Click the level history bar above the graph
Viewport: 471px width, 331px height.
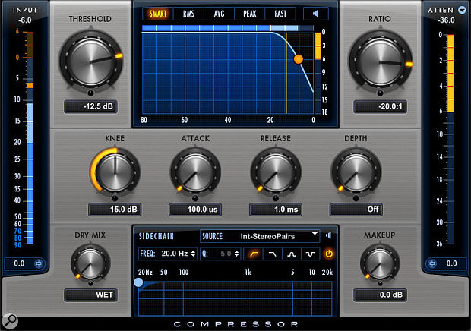tap(227, 28)
